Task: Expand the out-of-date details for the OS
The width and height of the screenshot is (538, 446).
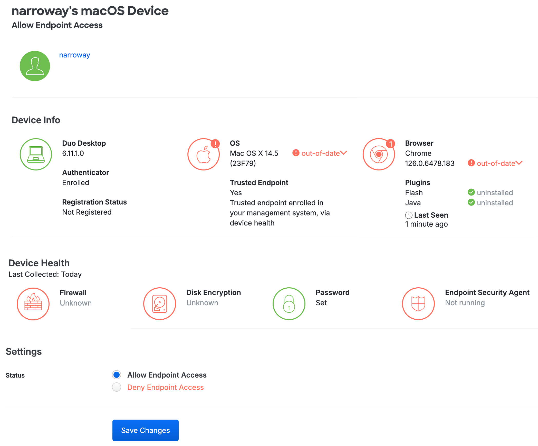Action: (x=344, y=153)
